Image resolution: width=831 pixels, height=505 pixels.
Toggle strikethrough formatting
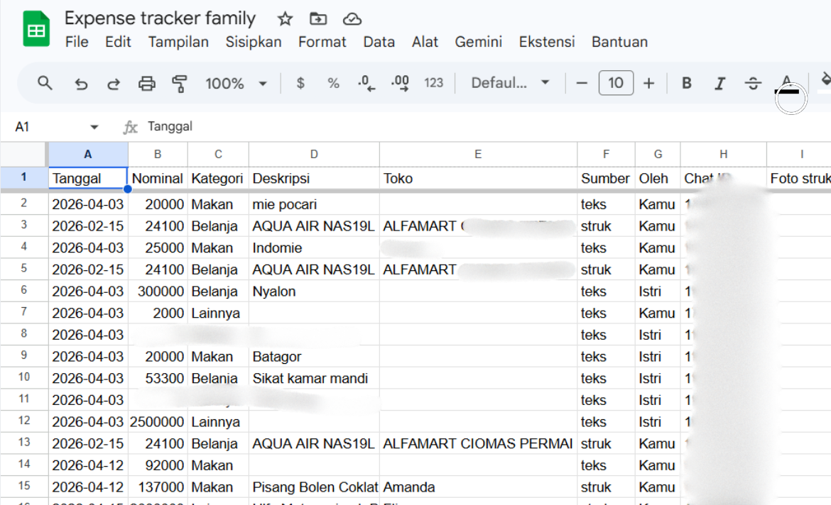[x=753, y=83]
